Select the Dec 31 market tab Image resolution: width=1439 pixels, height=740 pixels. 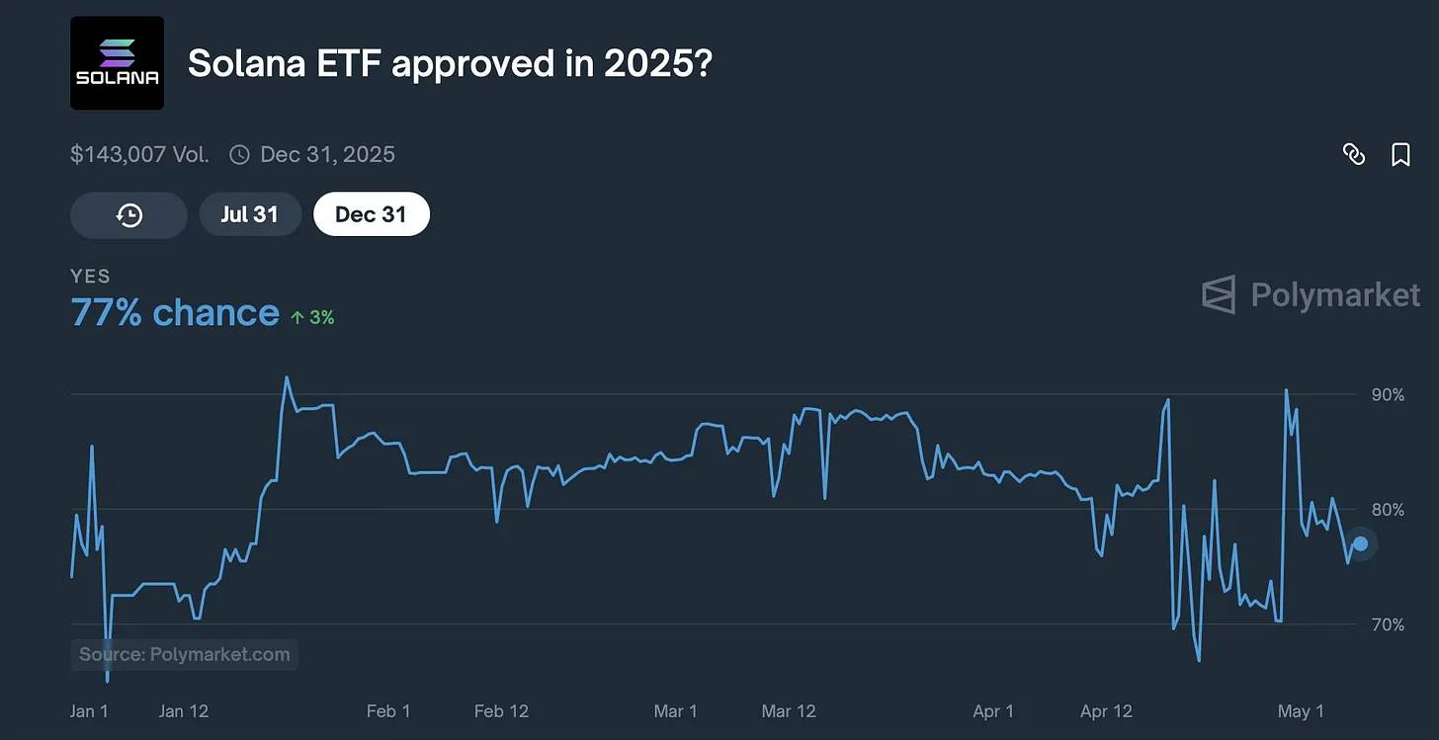point(371,214)
